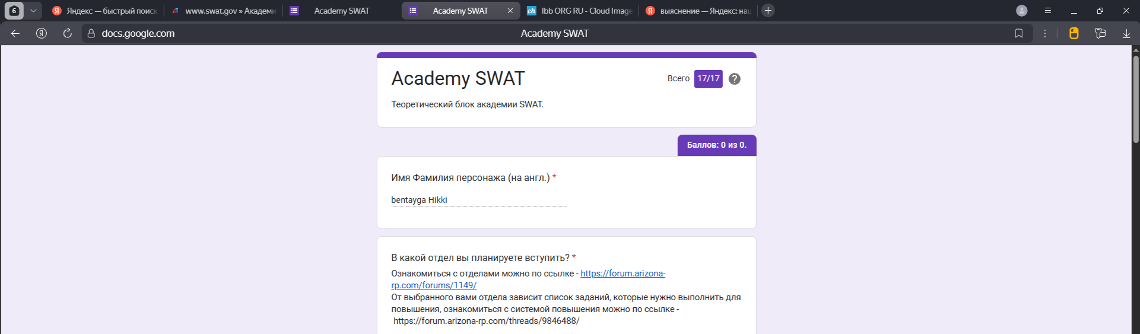Switch to the Ibb ORG RU Cloud Image tab
1140x334 pixels.
(579, 11)
